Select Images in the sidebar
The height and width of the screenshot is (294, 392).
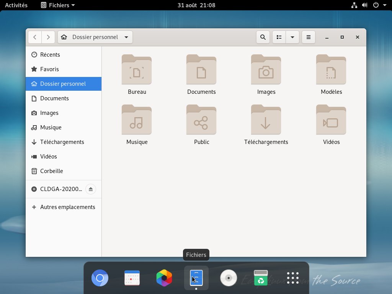click(64, 113)
